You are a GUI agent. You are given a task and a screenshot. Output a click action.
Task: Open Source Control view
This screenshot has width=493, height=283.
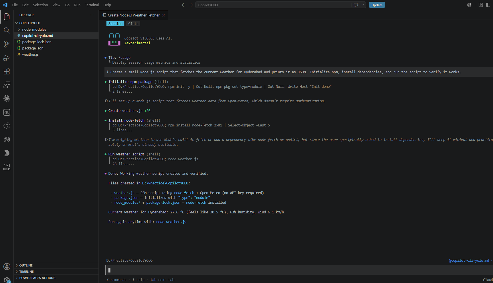pyautogui.click(x=7, y=44)
